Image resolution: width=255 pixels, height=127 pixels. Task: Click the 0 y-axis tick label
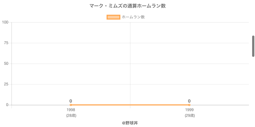click(x=7, y=105)
